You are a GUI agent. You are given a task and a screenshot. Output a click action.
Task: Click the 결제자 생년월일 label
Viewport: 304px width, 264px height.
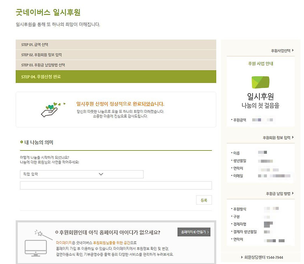click(245, 232)
